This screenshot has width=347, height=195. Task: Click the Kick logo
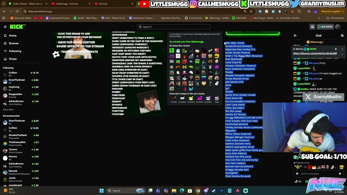(x=18, y=27)
